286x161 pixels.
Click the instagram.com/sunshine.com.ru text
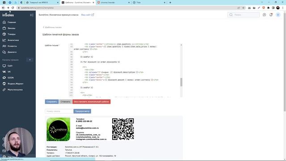pyautogui.click(x=91, y=139)
